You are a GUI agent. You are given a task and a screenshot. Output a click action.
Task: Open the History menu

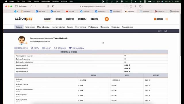coord(36,1)
